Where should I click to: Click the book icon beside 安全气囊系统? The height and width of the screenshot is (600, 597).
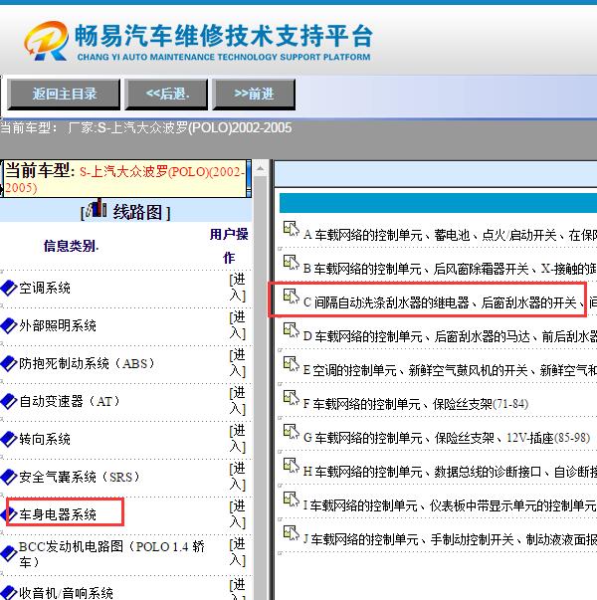(8, 477)
